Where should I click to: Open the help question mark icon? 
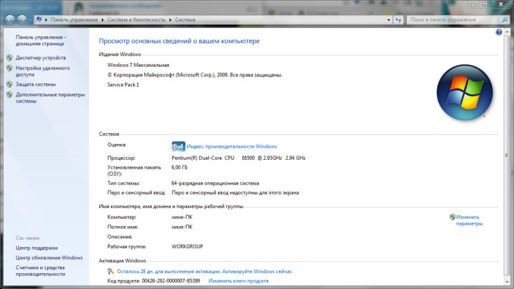(x=499, y=32)
